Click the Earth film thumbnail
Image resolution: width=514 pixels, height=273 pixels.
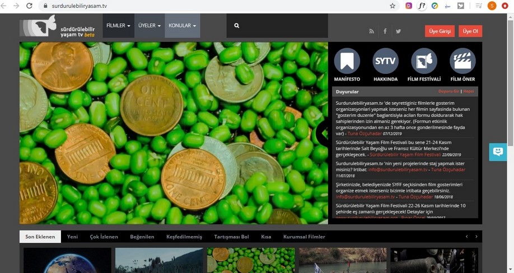click(x=67, y=261)
